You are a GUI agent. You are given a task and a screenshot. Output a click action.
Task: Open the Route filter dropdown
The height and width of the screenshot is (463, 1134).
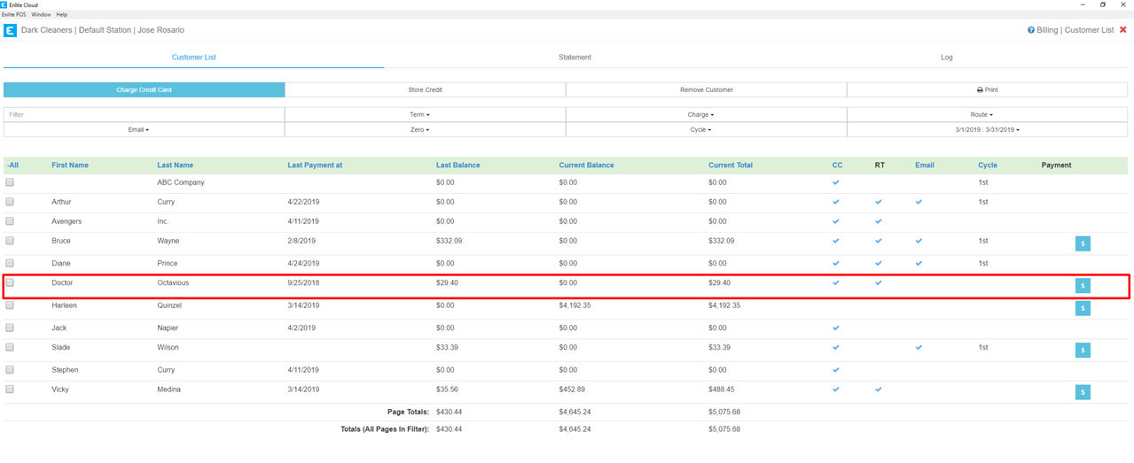point(987,115)
